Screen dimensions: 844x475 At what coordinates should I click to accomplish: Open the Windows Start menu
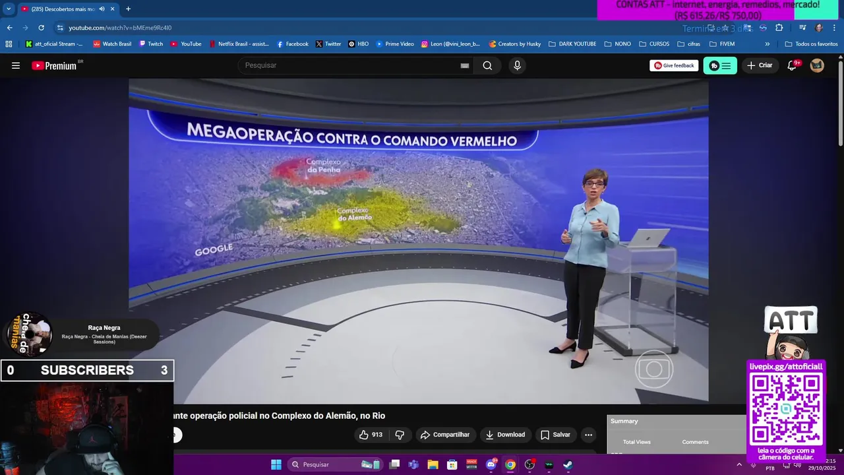[276, 464]
